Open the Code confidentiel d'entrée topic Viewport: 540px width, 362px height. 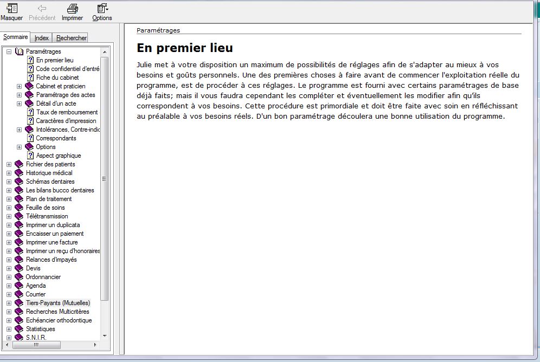(67, 69)
